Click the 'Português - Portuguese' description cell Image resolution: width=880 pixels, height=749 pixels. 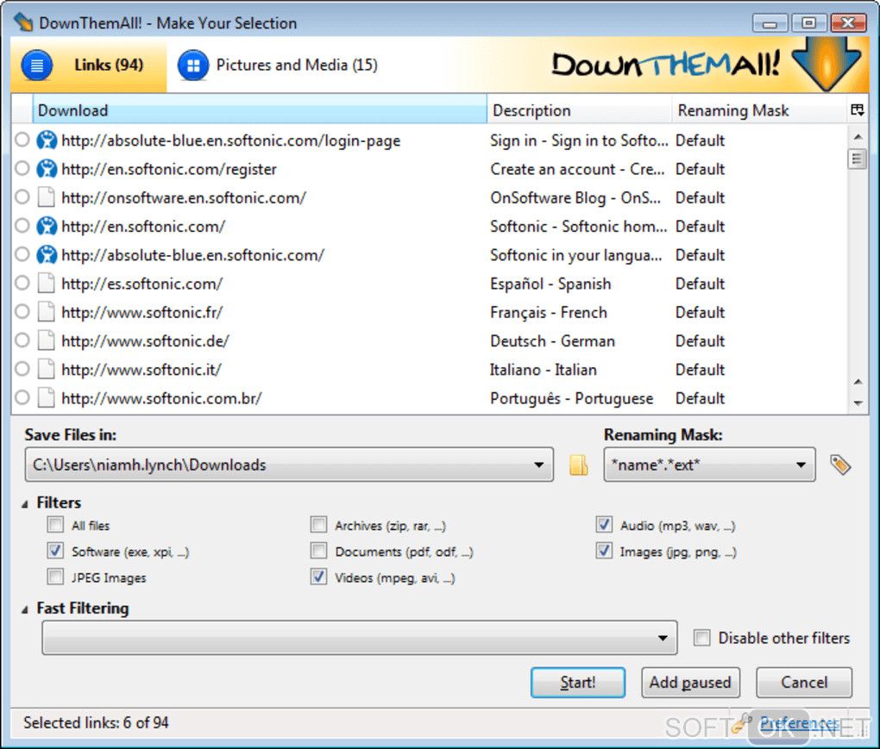[571, 397]
